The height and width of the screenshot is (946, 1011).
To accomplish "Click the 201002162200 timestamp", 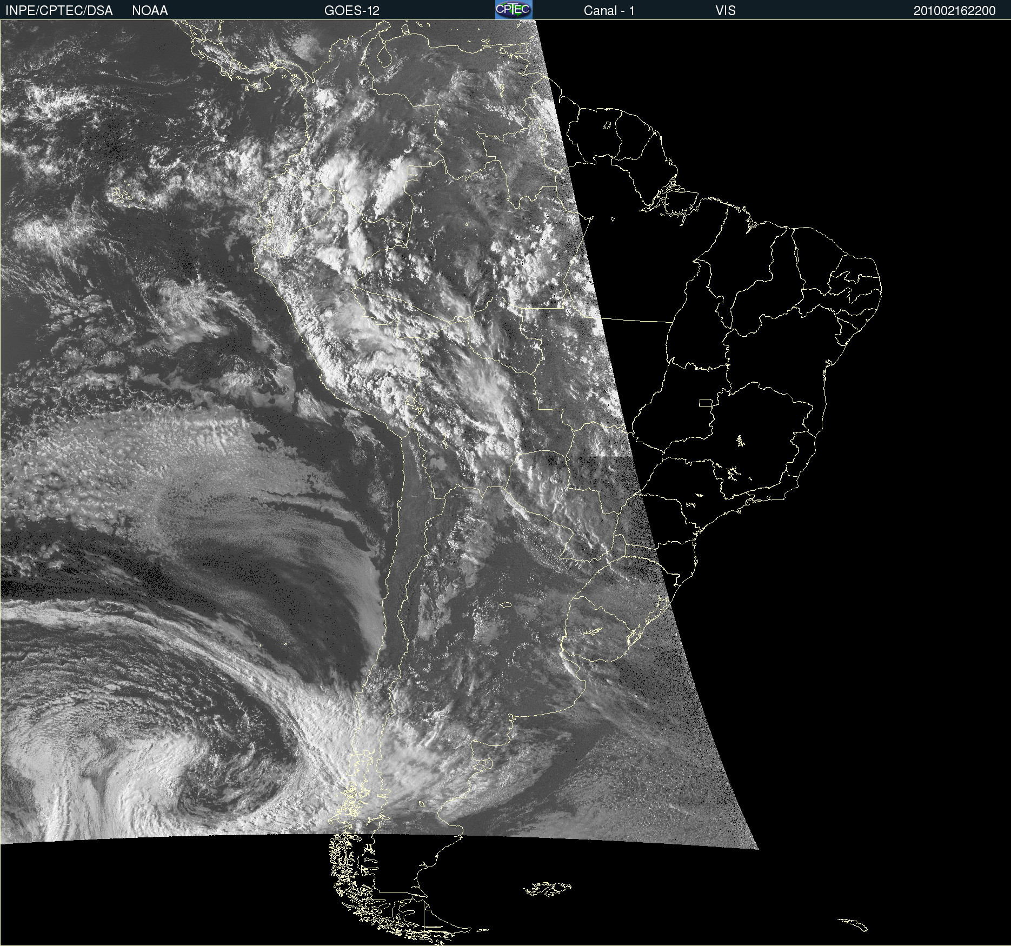I will point(954,11).
